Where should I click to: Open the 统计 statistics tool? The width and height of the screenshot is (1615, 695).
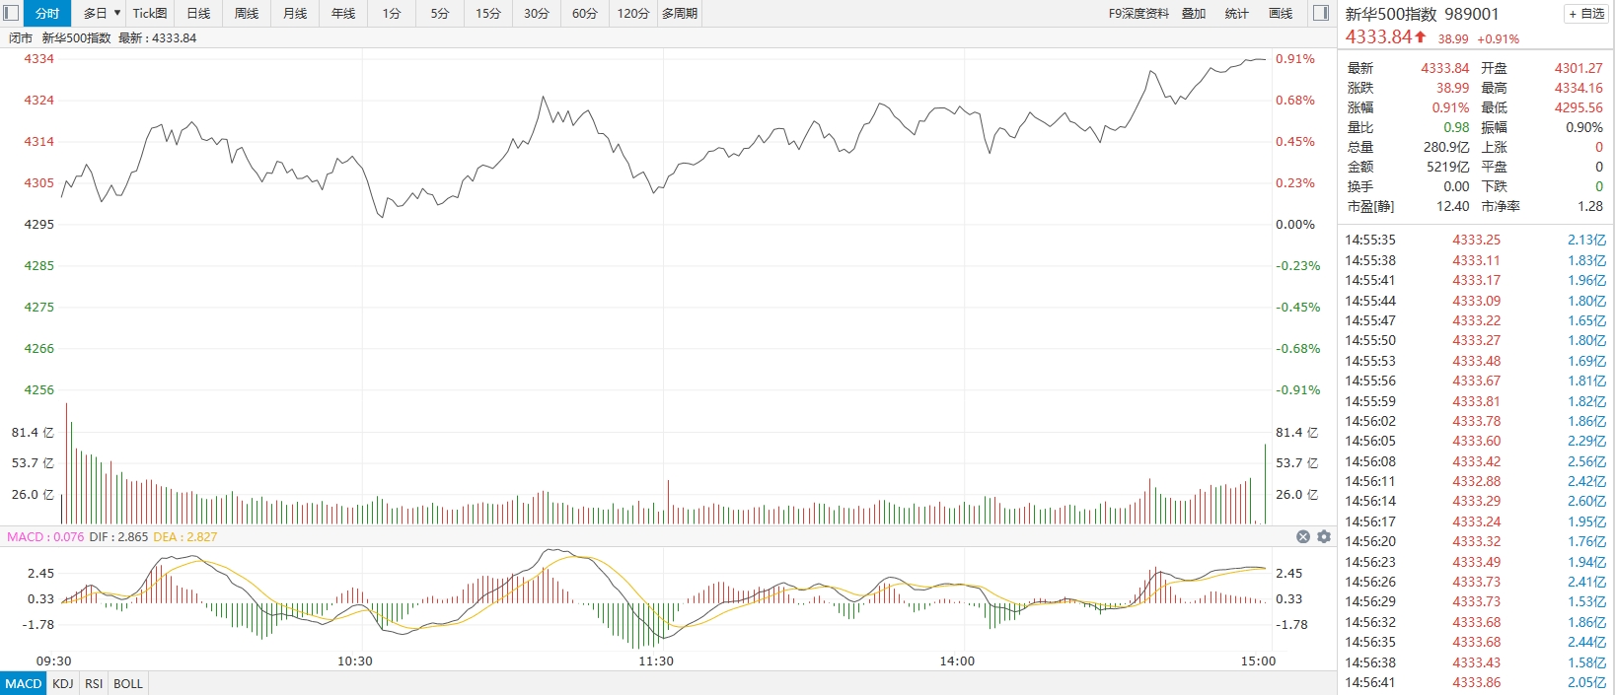click(1236, 13)
